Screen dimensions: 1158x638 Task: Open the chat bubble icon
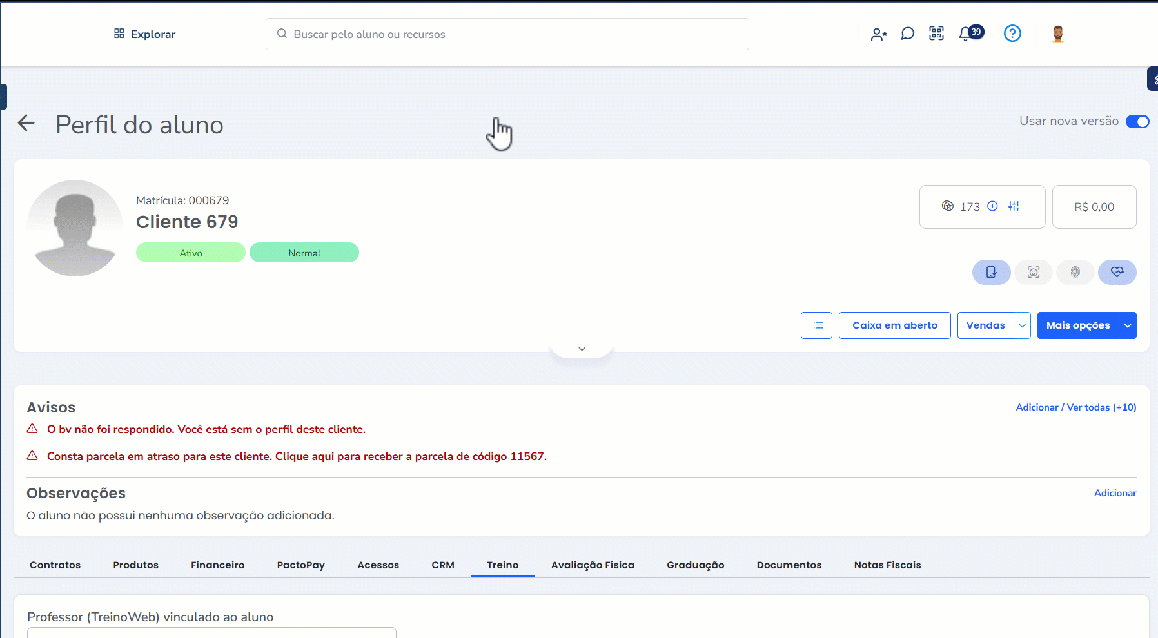click(907, 34)
